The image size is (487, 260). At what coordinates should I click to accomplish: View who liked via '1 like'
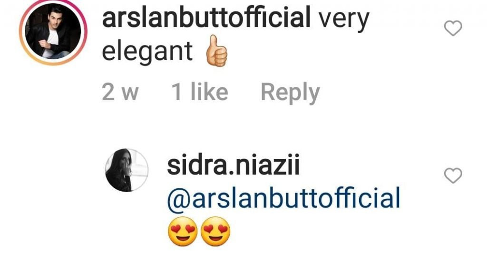200,92
